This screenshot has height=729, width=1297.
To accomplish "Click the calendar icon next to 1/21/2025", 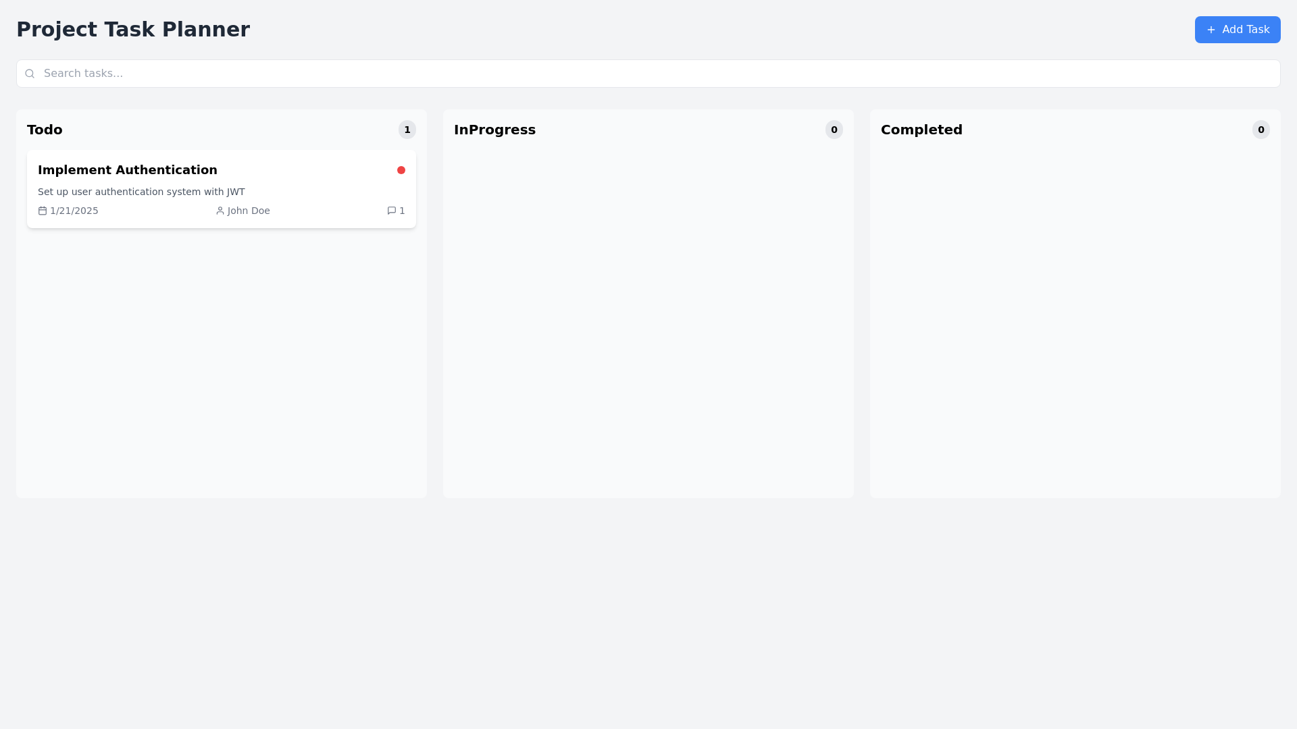I will pos(43,211).
